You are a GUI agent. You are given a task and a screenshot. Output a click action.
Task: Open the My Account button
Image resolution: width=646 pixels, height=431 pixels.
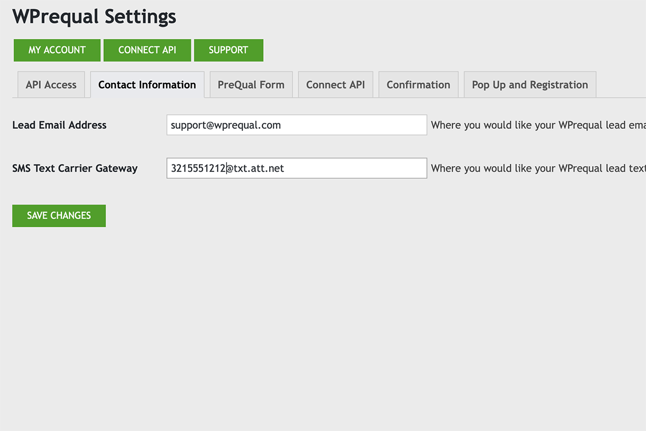pos(57,50)
